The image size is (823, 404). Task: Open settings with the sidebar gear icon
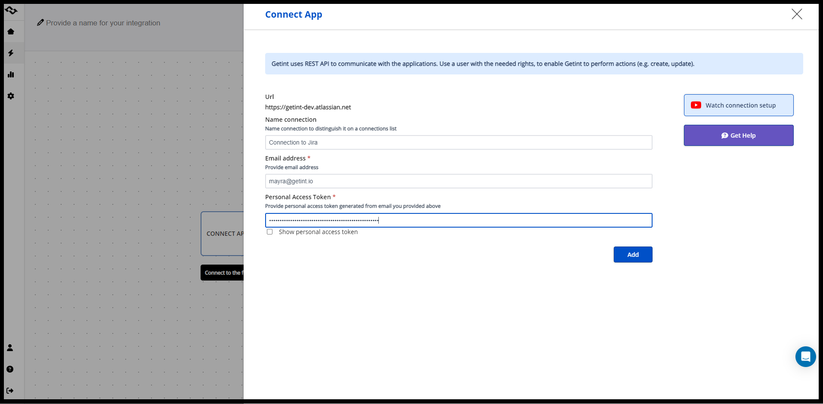(11, 96)
